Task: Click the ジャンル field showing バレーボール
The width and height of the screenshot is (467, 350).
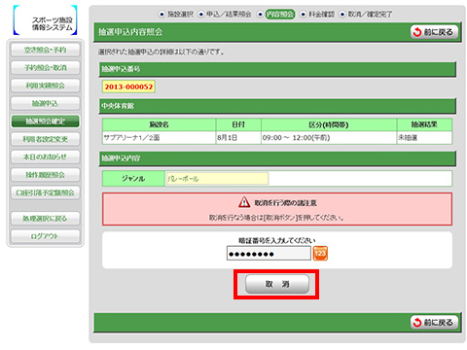Action: pyautogui.click(x=217, y=179)
